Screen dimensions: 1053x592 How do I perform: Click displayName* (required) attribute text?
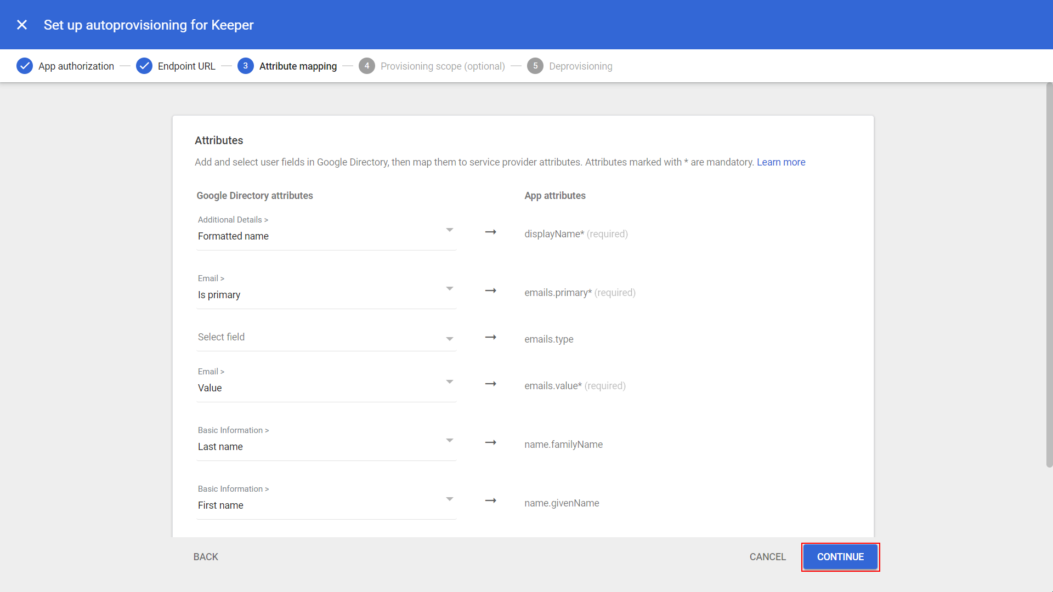tap(576, 234)
